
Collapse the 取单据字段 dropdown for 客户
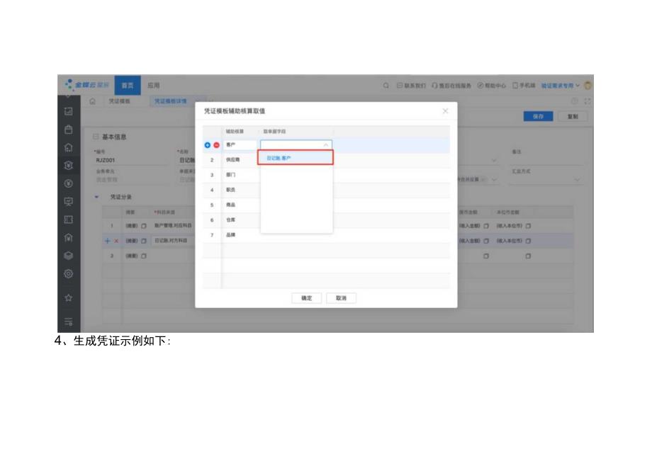(325, 144)
